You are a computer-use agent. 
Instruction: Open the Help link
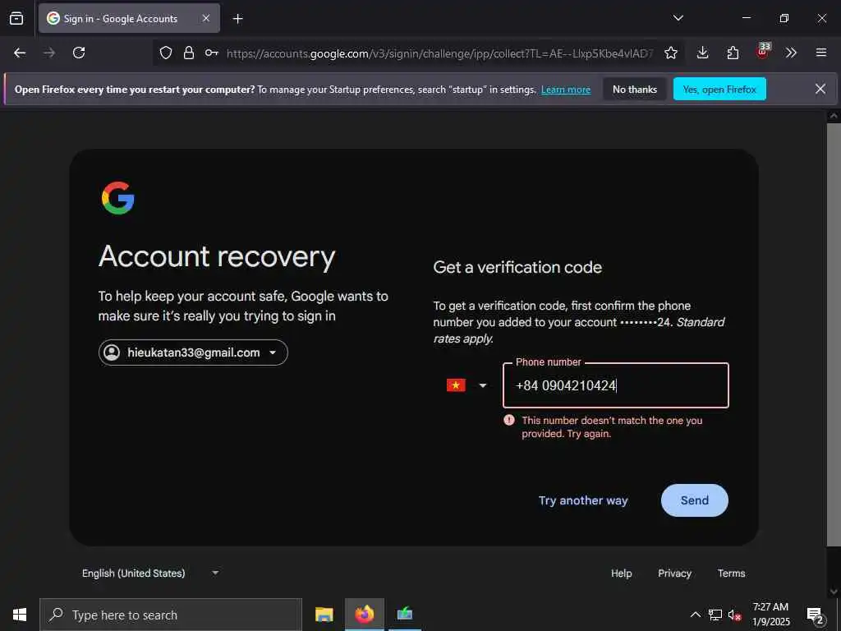[x=621, y=573]
